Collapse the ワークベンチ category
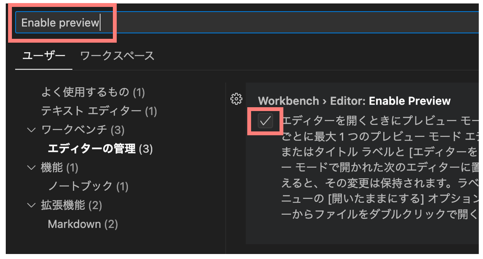Image resolution: width=483 pixels, height=259 pixels. coord(31,130)
